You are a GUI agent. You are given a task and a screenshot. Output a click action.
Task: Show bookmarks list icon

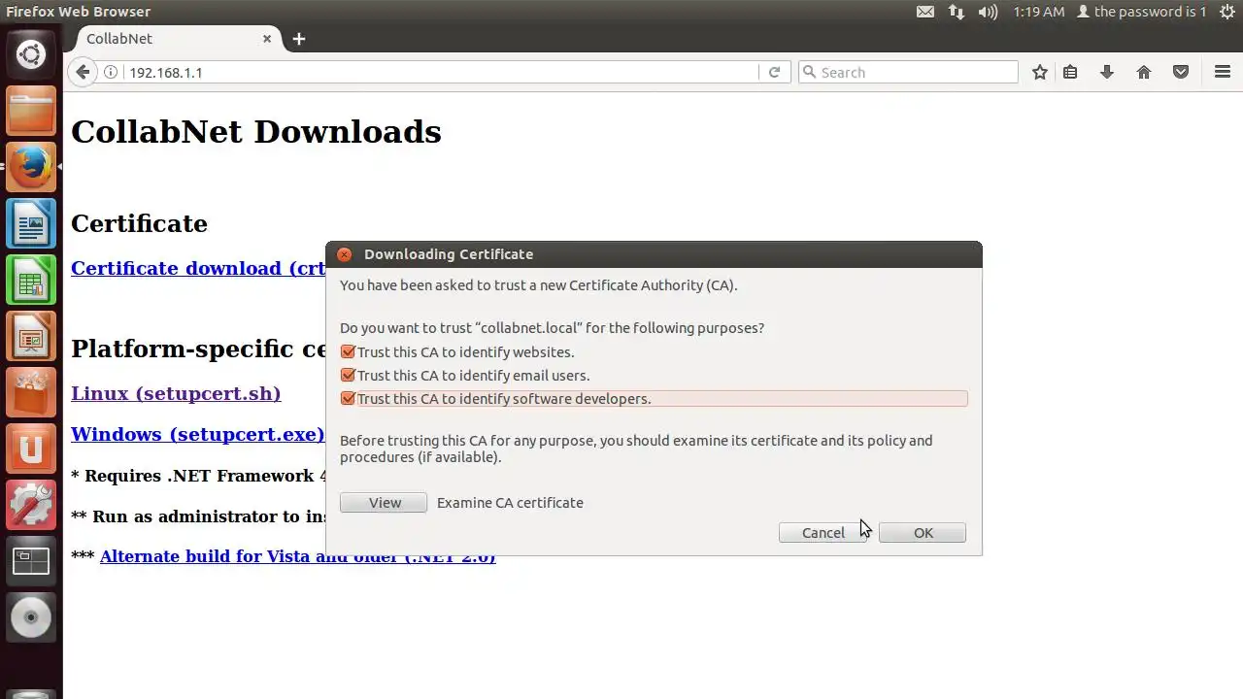[x=1070, y=72]
